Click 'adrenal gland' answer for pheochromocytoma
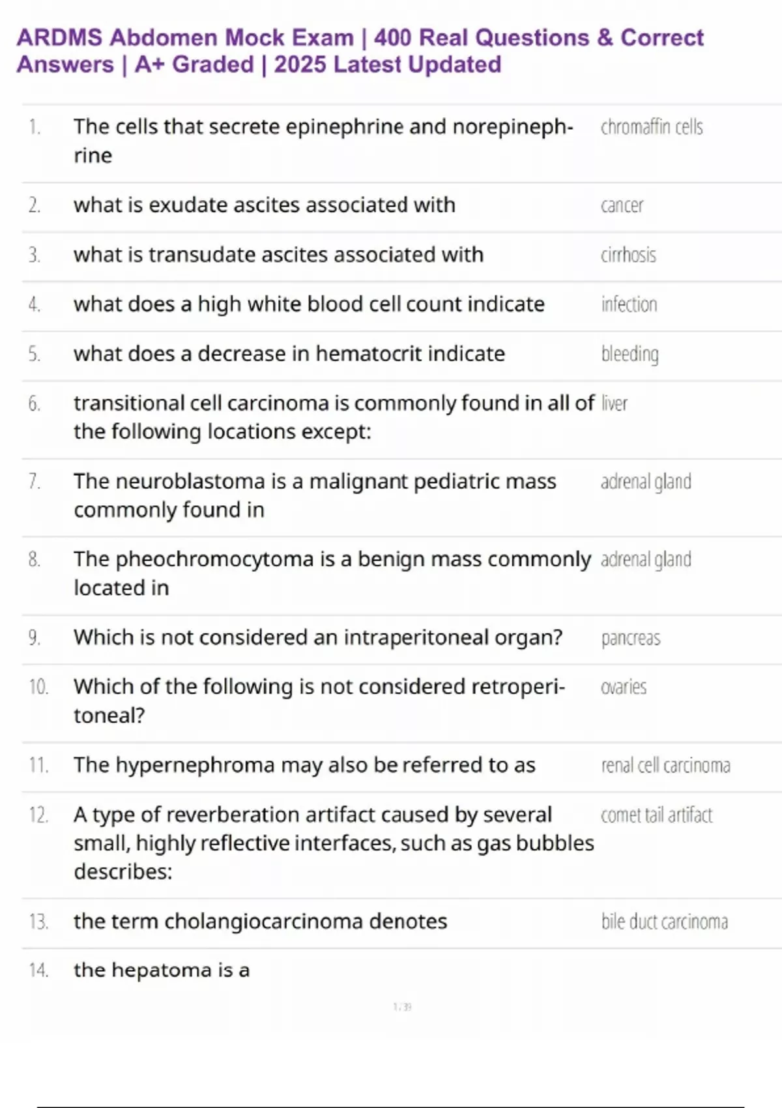The image size is (782, 1108). pyautogui.click(x=645, y=560)
